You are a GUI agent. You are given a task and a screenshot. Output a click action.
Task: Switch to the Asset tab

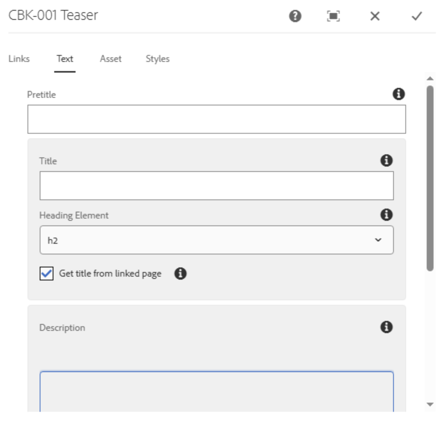(x=111, y=59)
